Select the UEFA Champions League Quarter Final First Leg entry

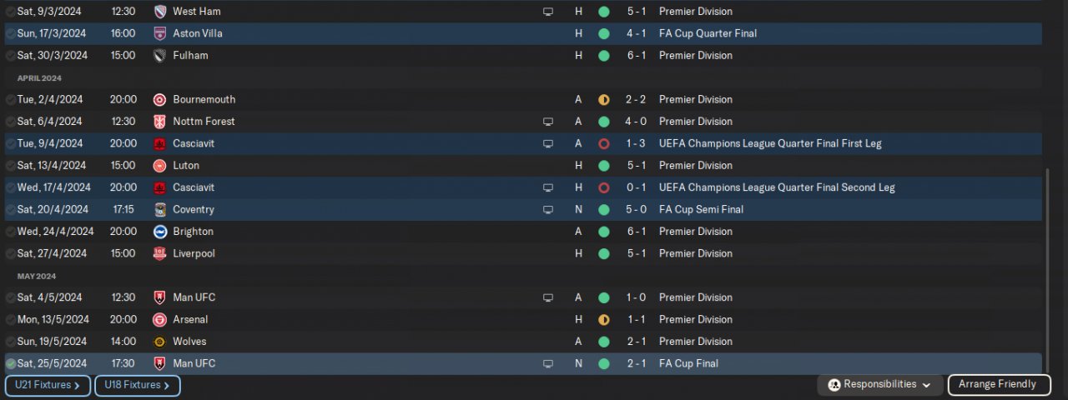point(770,143)
